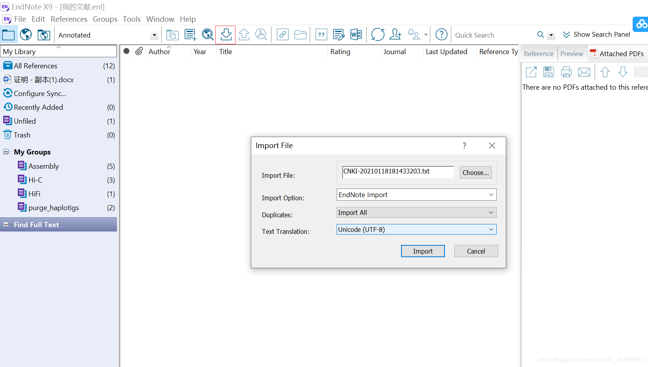Switch to the Reference tab
The width and height of the screenshot is (648, 367).
point(539,54)
